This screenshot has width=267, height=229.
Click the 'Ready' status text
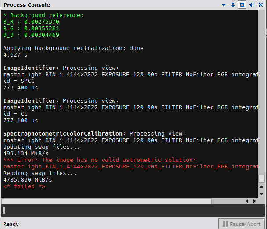[x=11, y=224]
